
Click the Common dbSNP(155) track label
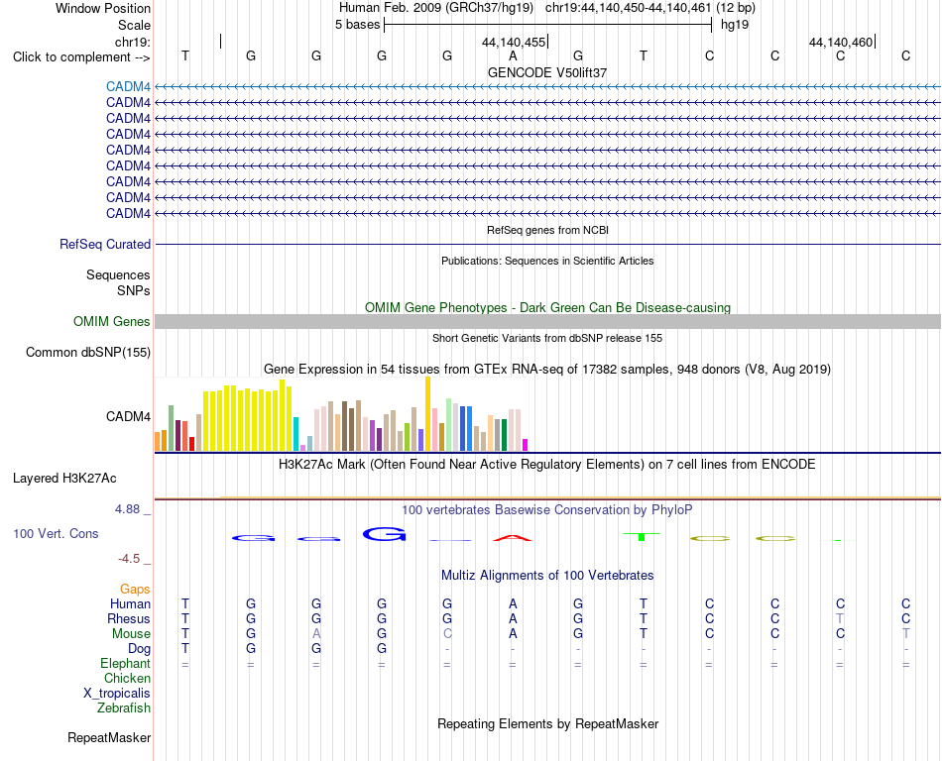tap(87, 353)
